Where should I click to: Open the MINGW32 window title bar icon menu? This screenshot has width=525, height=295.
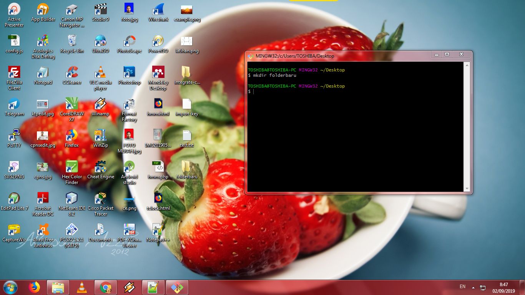pos(251,56)
